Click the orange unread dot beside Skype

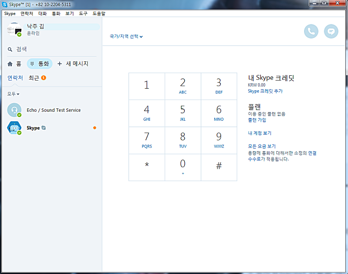(x=95, y=128)
